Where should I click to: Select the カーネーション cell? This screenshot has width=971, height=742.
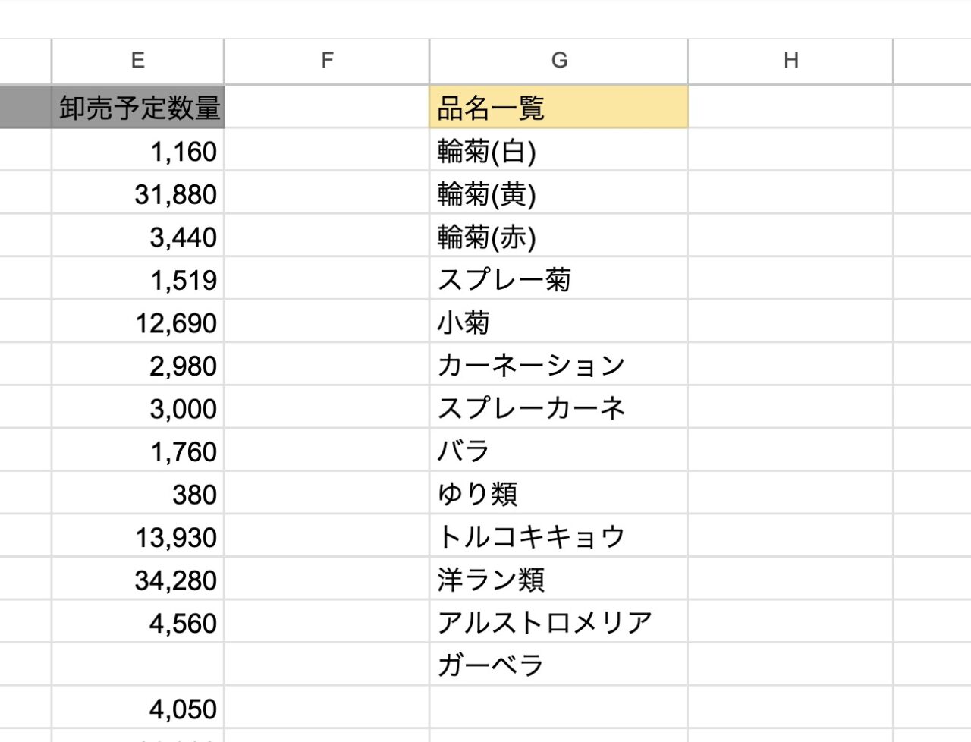(x=559, y=365)
